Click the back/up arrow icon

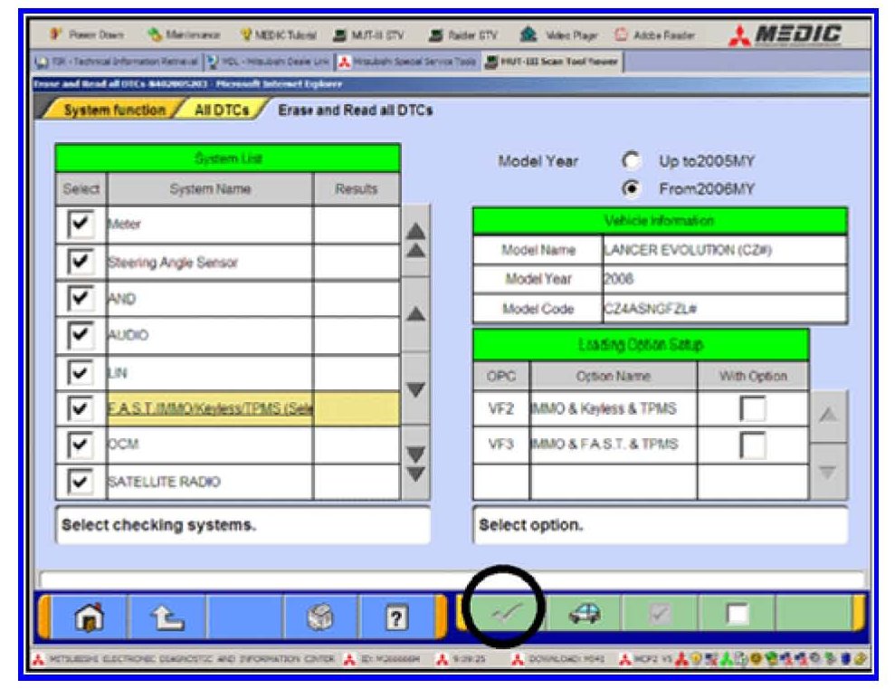point(167,617)
